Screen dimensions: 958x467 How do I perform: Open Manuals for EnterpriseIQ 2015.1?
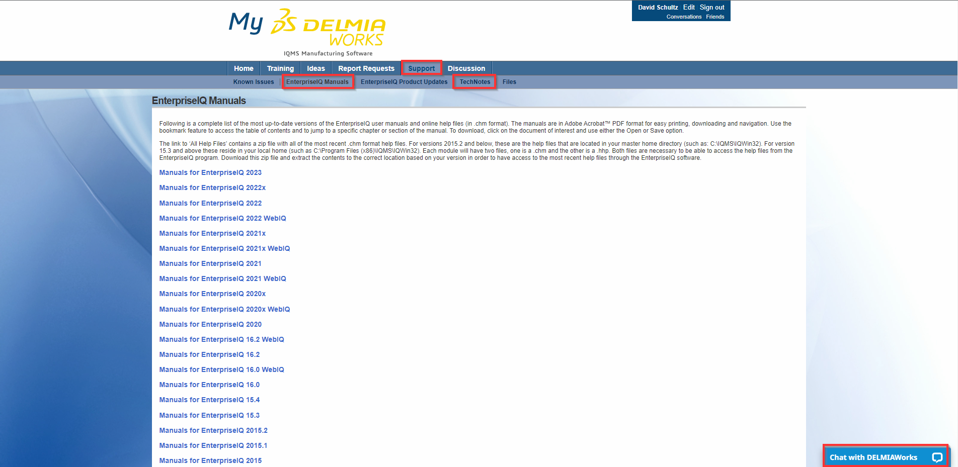[x=213, y=445]
